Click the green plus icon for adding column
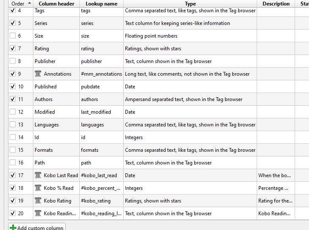Image resolution: width=309 pixels, height=230 pixels. (x=13, y=228)
